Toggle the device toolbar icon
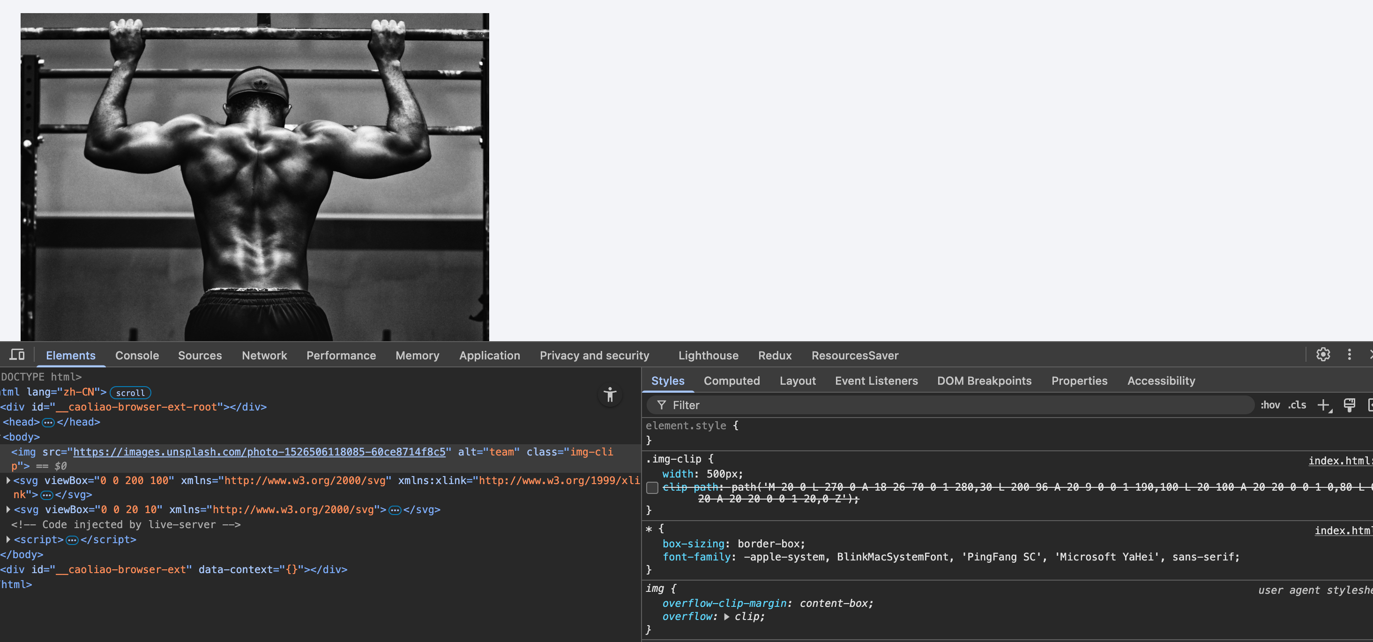This screenshot has height=642, width=1373. tap(17, 355)
